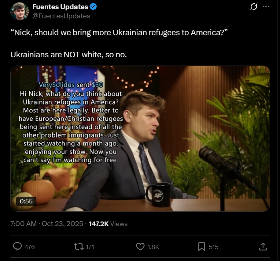280x261 pixels.
Task: Bookmark the post with the bookmark icon
Action: 202,247
